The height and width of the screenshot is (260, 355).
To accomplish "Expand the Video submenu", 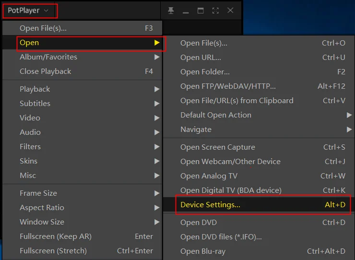I will click(x=83, y=118).
